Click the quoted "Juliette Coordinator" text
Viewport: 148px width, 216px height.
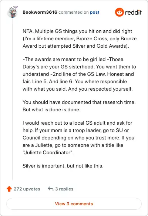click(48, 152)
